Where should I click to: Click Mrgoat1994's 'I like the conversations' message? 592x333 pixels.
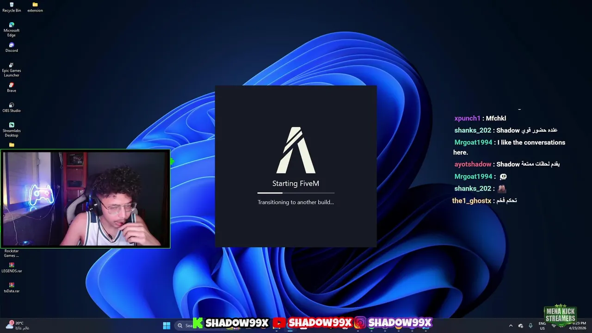tap(509, 147)
